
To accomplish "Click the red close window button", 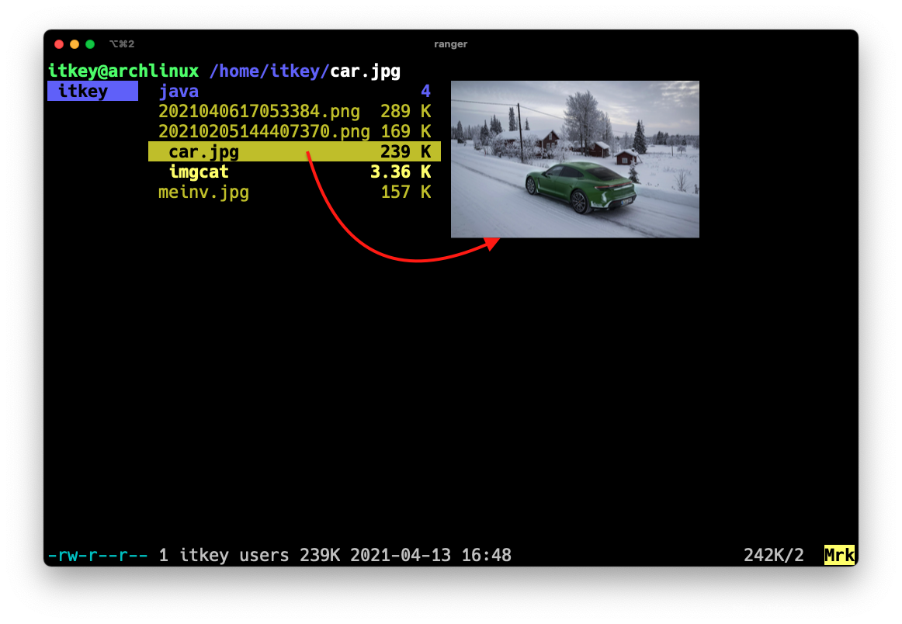I will [59, 44].
